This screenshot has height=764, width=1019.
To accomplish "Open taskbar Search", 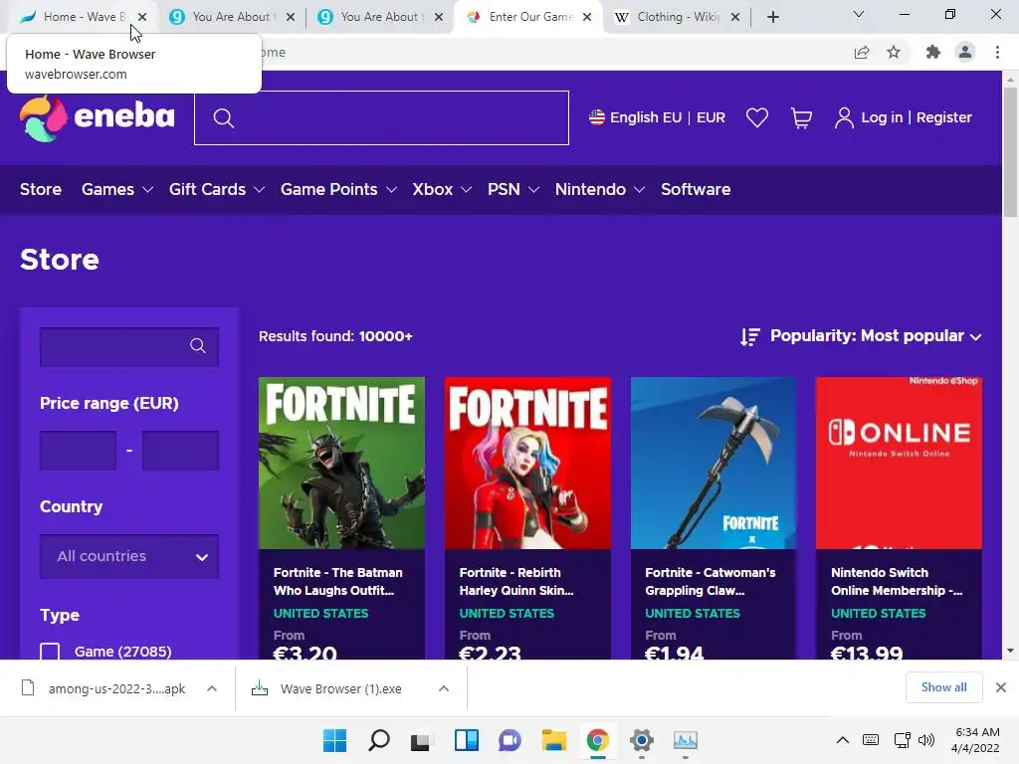I will [379, 740].
